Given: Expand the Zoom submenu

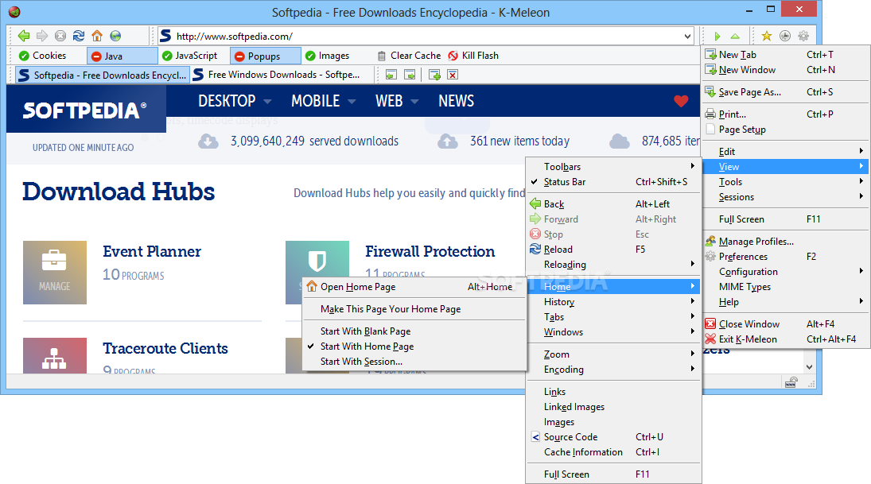Looking at the screenshot, I should 613,354.
